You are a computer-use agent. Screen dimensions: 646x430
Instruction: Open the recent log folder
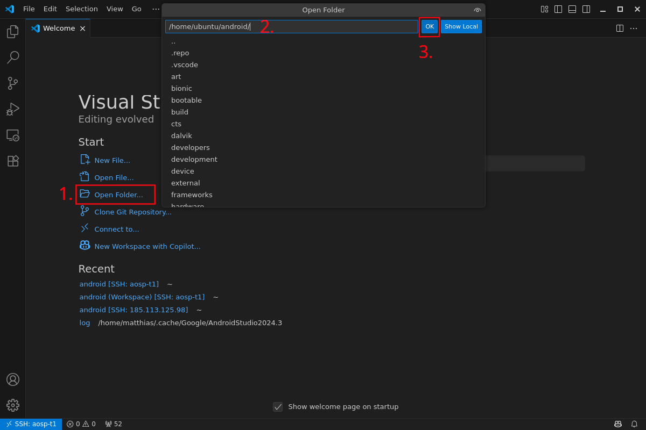click(85, 323)
